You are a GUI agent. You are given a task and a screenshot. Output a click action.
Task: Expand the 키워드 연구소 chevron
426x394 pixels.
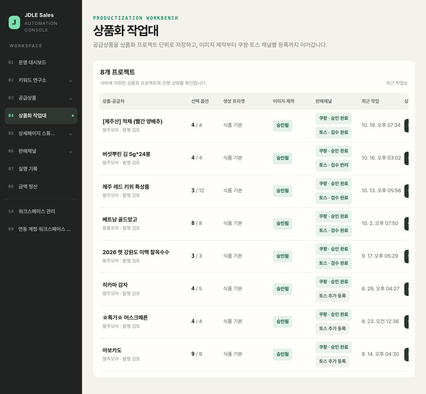[x=71, y=81]
